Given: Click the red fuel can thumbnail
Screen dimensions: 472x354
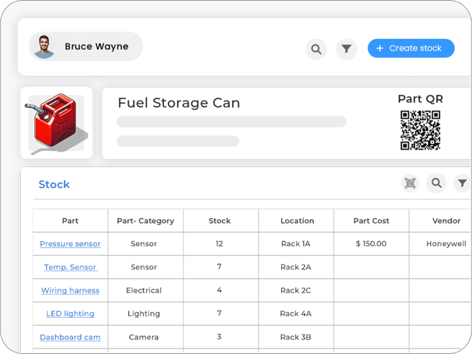Looking at the screenshot, I should [x=56, y=123].
